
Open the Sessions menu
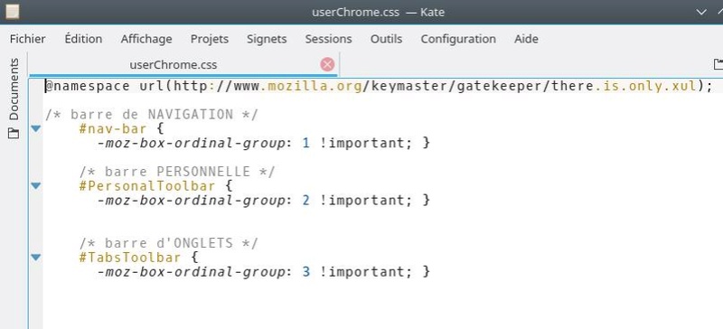[x=328, y=39]
